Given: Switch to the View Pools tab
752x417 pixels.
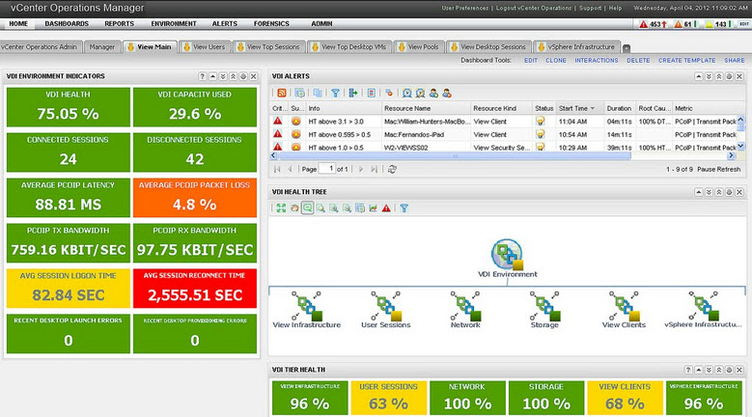Looking at the screenshot, I should click(x=419, y=47).
